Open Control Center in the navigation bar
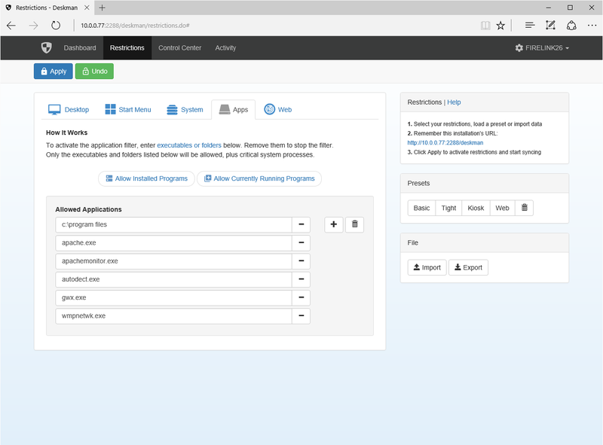The image size is (603, 445). 180,48
